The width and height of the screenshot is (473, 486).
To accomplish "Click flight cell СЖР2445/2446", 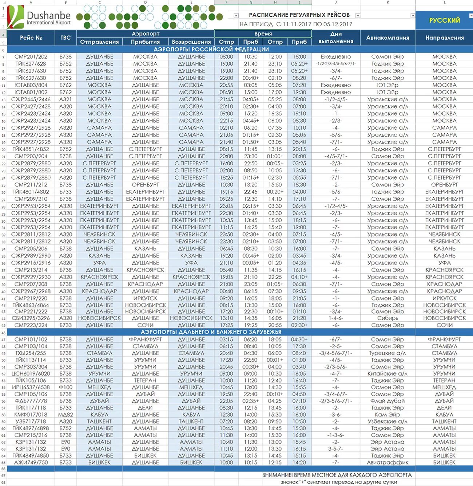I will click(x=31, y=99).
